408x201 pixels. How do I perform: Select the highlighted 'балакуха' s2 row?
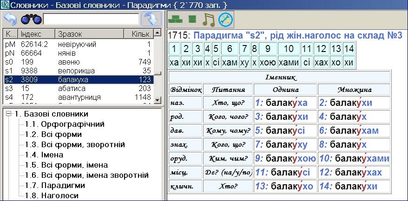tap(79, 79)
